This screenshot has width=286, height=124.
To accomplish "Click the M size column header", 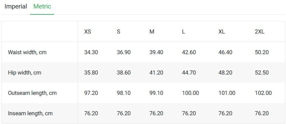I will point(152,32).
